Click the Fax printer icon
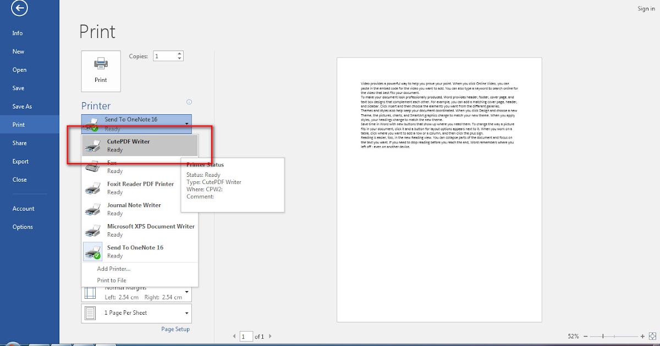 93,166
